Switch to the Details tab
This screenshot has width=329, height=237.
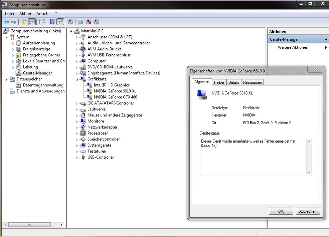click(x=233, y=82)
